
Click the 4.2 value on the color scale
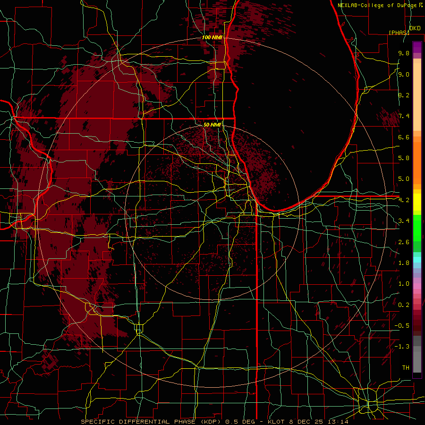[404, 200]
